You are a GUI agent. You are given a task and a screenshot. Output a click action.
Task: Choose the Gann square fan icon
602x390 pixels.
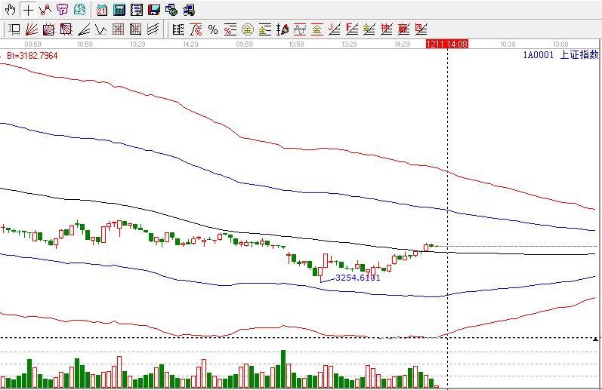pyautogui.click(x=49, y=29)
